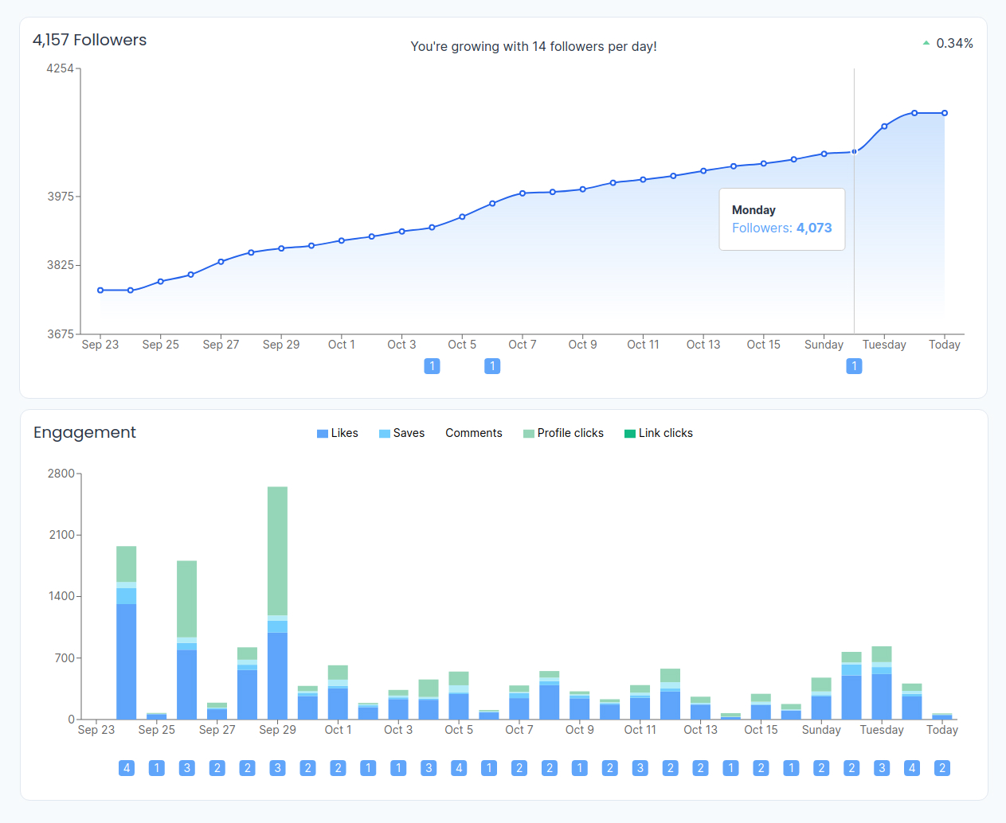
Task: Toggle the Link clicks legend item
Action: tap(659, 433)
